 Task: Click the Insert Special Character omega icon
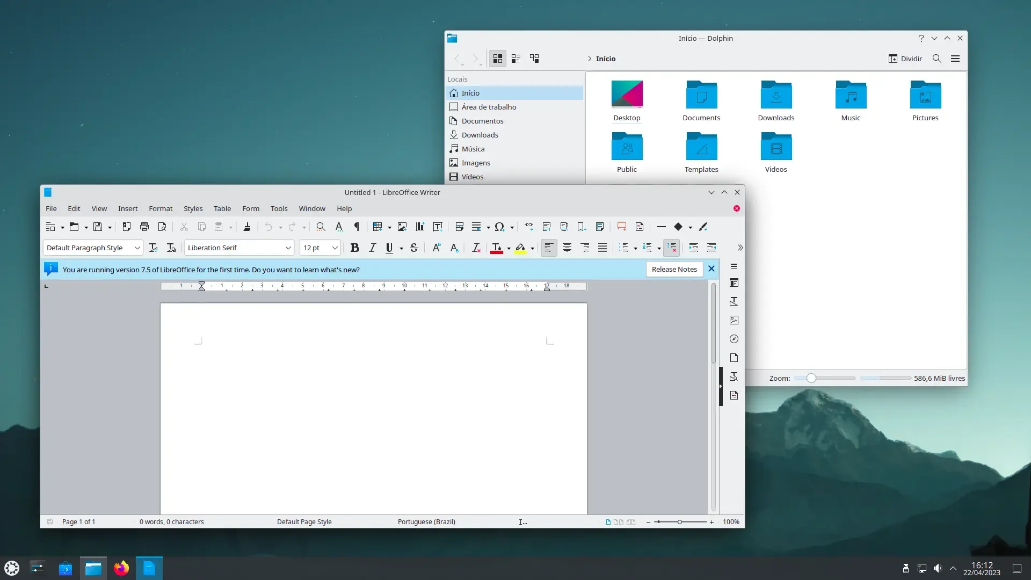click(x=499, y=227)
